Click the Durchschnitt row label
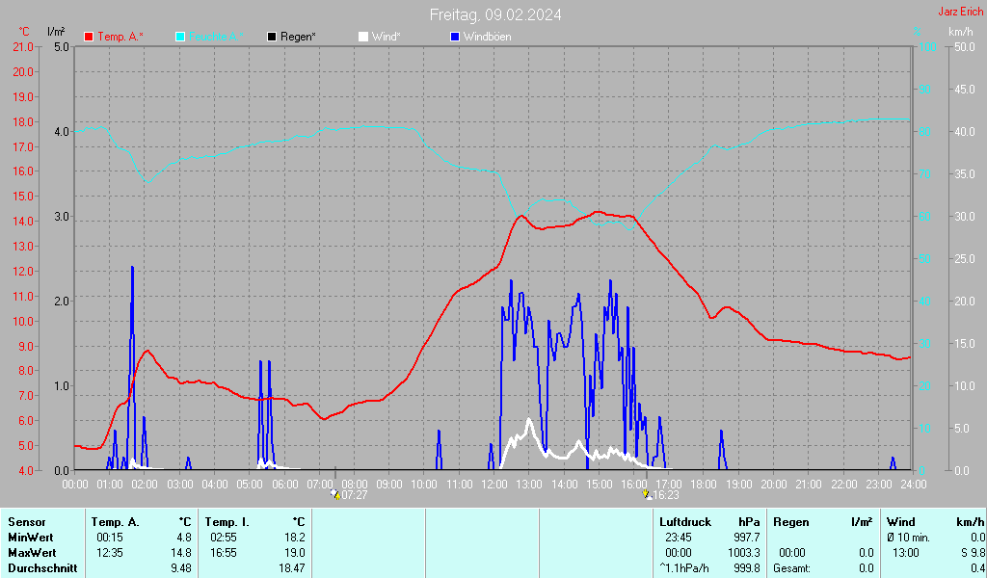 click(39, 568)
